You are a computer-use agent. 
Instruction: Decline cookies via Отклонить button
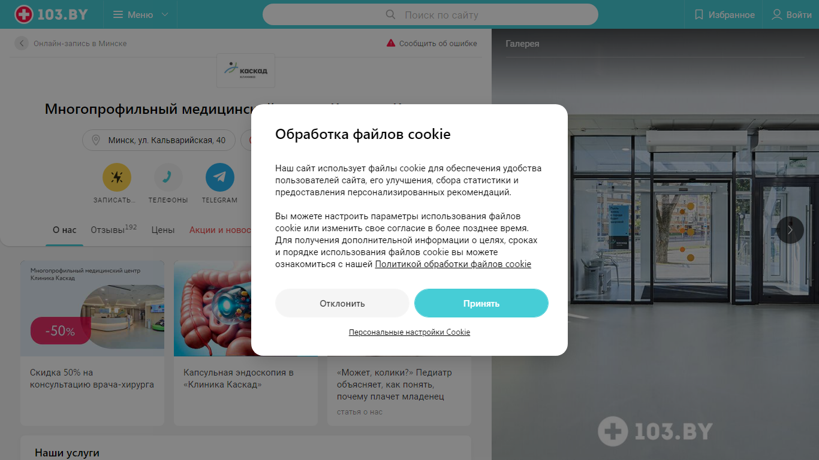click(x=342, y=303)
